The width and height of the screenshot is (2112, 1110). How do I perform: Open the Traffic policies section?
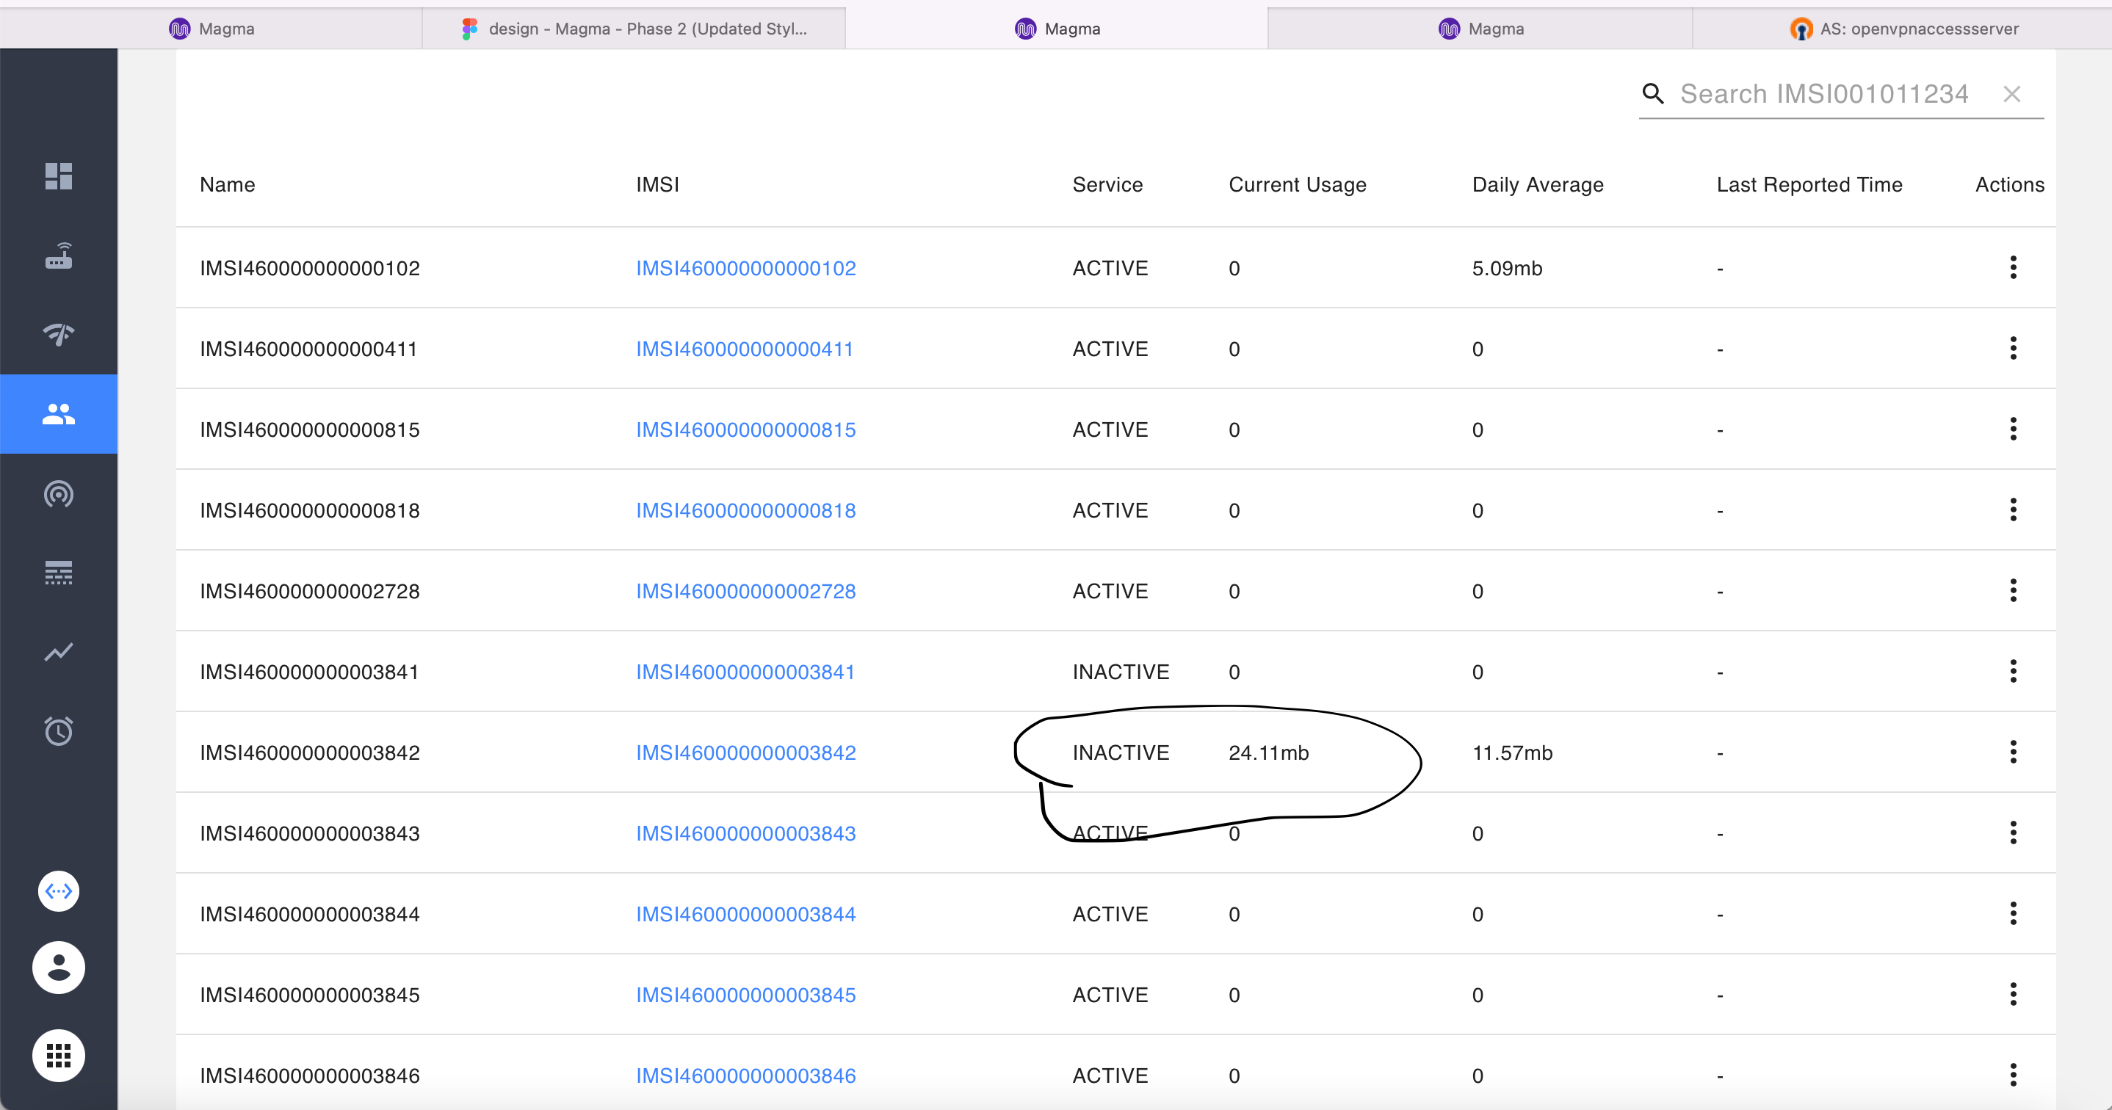coord(58,572)
